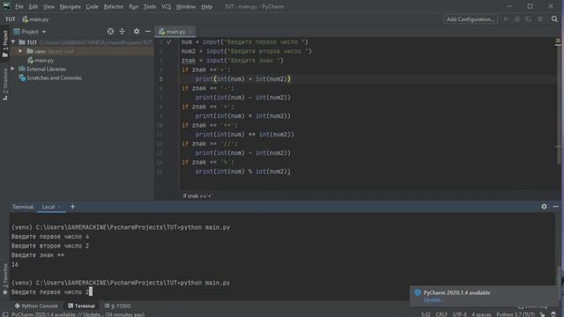Click the inspection checkmark icon in editor gutter
Viewport: 564px width, 317px height.
click(168, 42)
